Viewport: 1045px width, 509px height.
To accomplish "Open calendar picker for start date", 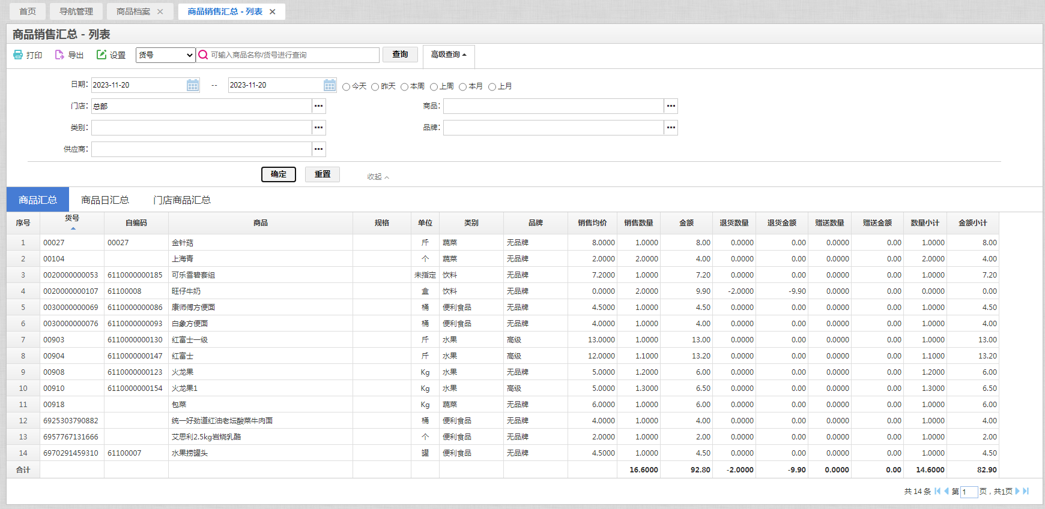I will pyautogui.click(x=193, y=85).
